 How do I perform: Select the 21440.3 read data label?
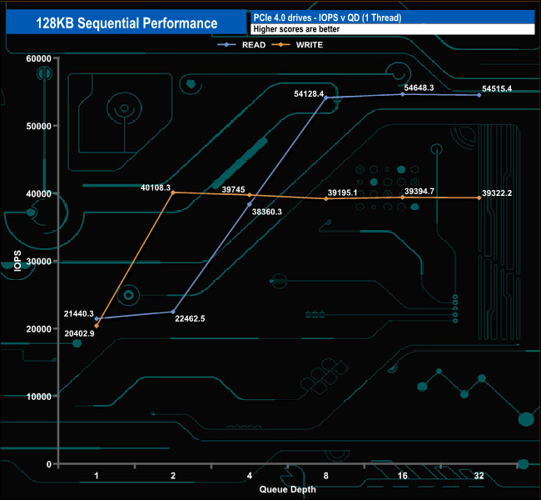click(79, 313)
